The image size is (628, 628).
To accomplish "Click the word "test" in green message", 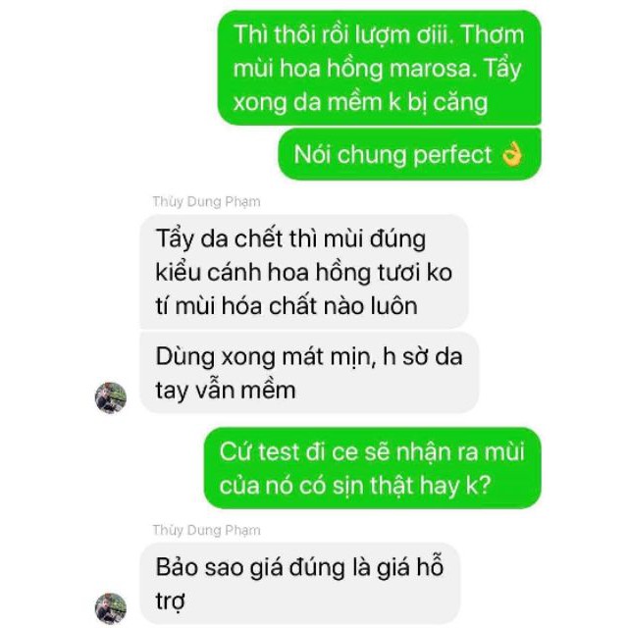I will [279, 451].
